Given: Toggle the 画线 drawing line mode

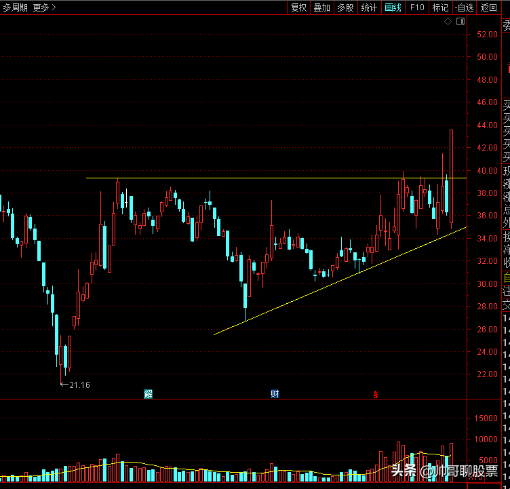Looking at the screenshot, I should click(393, 7).
